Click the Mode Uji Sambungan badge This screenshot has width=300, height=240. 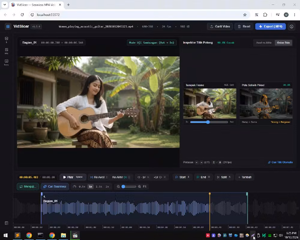(151, 43)
